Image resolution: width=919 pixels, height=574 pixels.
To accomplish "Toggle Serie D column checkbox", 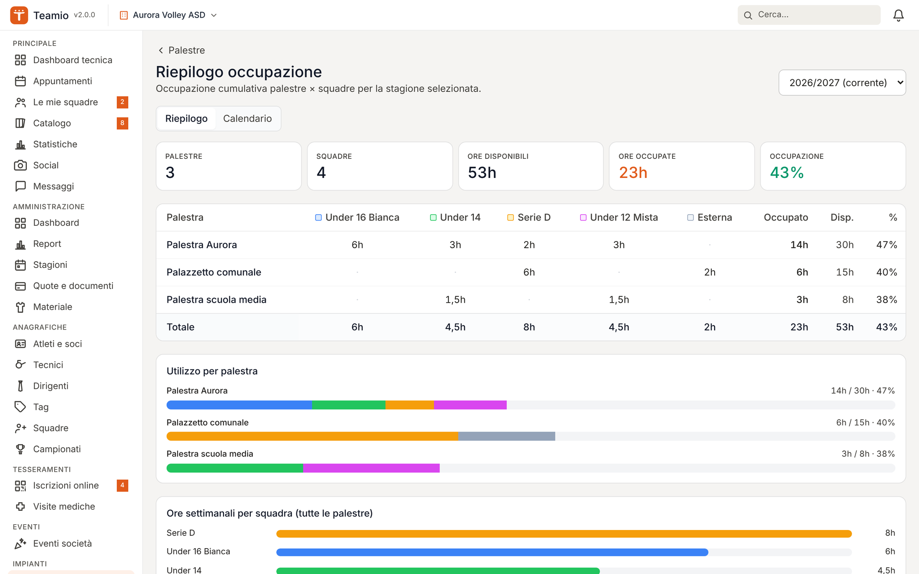I will pos(511,218).
